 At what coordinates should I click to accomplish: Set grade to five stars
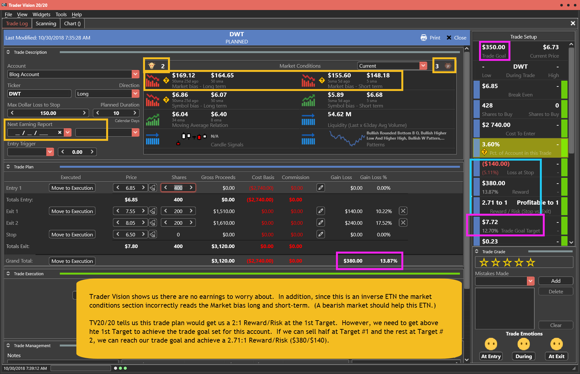pos(530,262)
